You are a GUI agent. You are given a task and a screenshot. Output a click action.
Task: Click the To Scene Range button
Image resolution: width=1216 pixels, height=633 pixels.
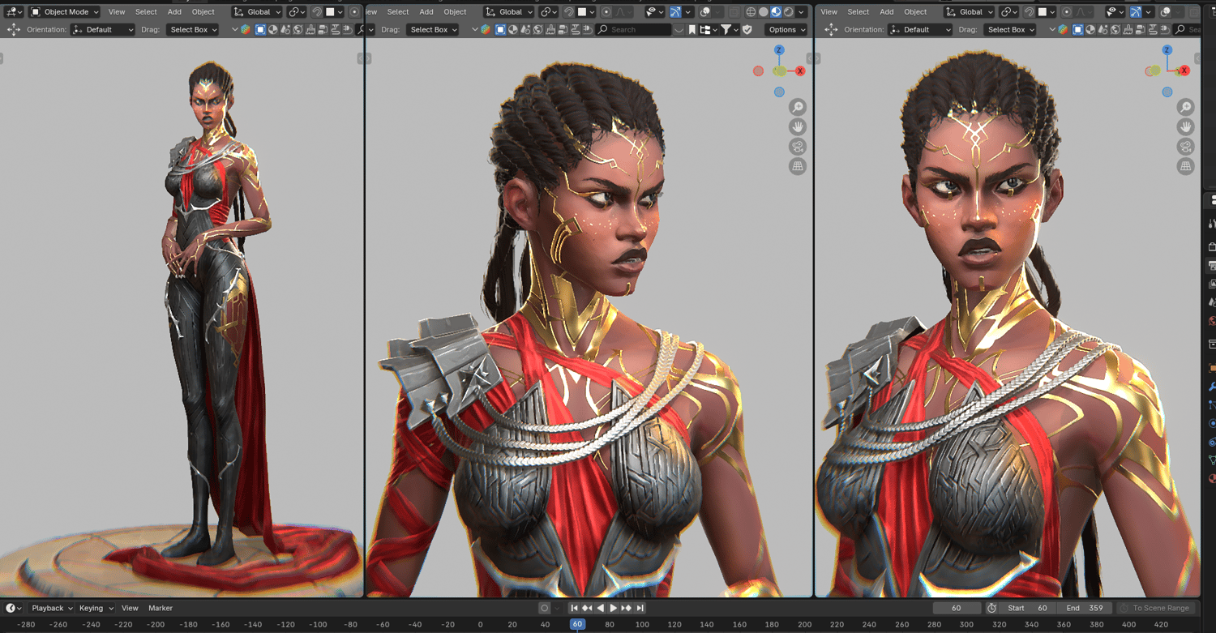point(1157,608)
